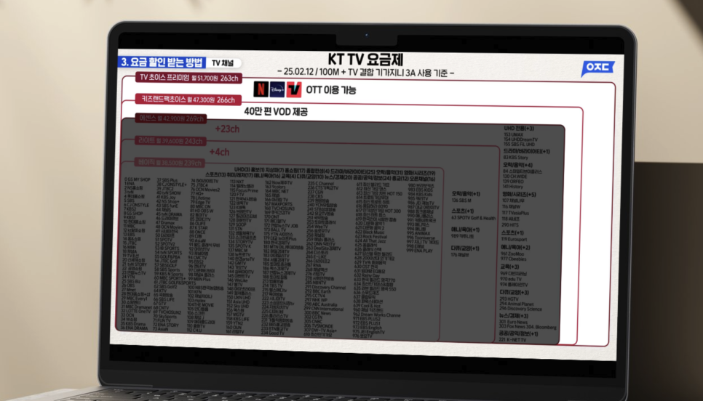
Task: Click the TVING logo icon
Action: click(x=294, y=89)
